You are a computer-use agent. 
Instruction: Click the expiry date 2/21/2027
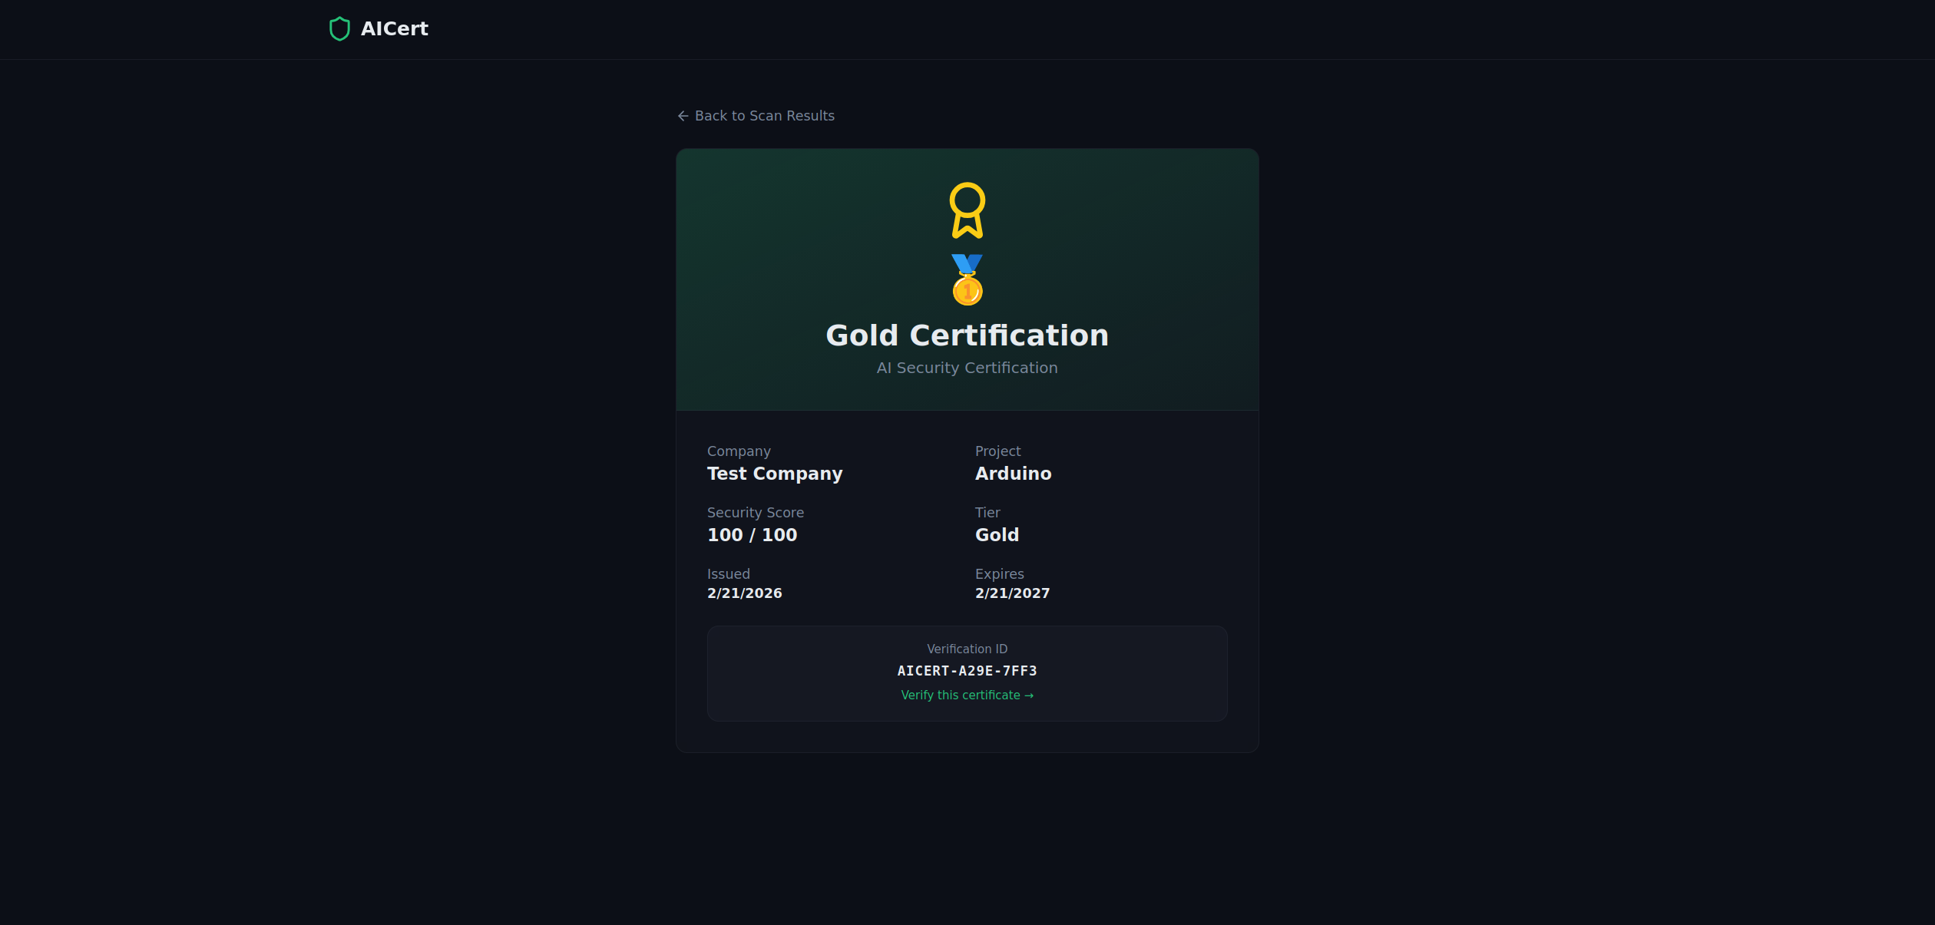point(1012,593)
